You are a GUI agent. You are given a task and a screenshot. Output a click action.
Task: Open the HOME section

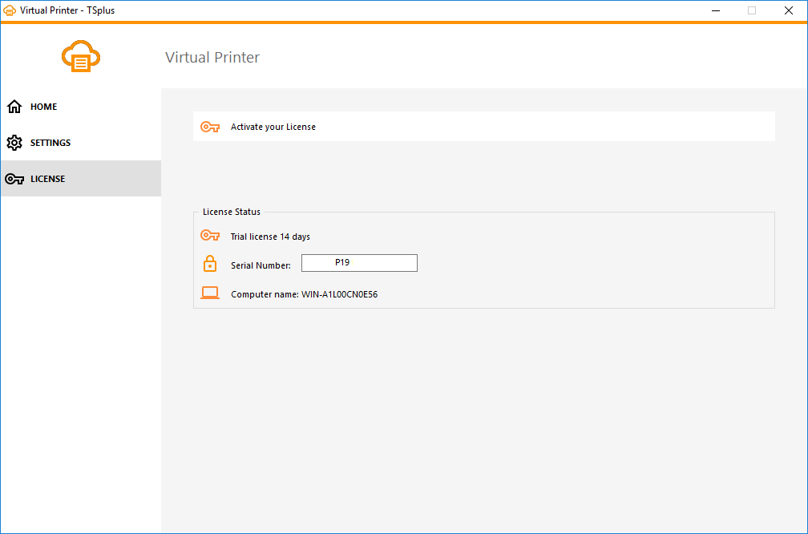click(43, 106)
